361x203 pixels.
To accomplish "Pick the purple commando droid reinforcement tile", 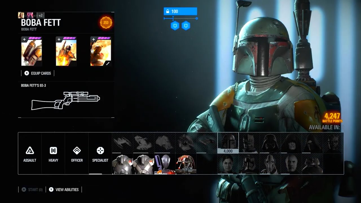I will (x=164, y=164).
